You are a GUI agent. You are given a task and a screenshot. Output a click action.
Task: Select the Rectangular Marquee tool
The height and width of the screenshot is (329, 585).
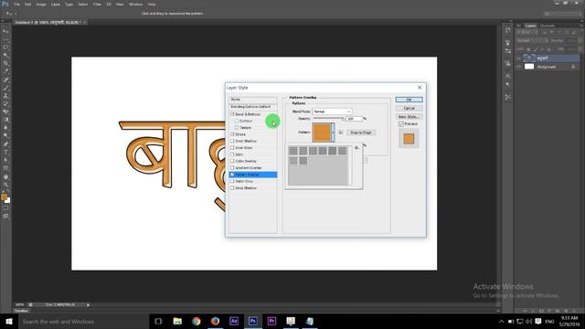[x=5, y=39]
